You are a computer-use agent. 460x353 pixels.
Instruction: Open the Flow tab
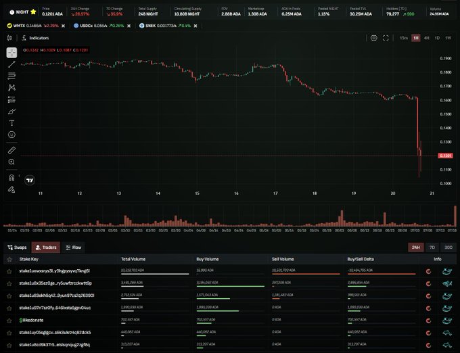point(73,248)
